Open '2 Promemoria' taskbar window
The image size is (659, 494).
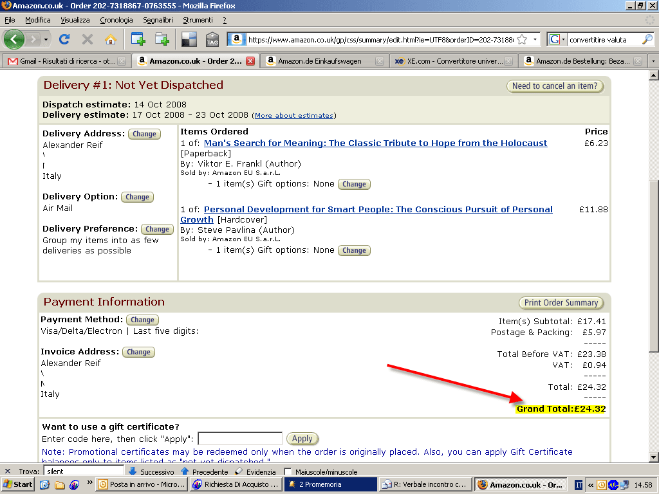coord(331,484)
